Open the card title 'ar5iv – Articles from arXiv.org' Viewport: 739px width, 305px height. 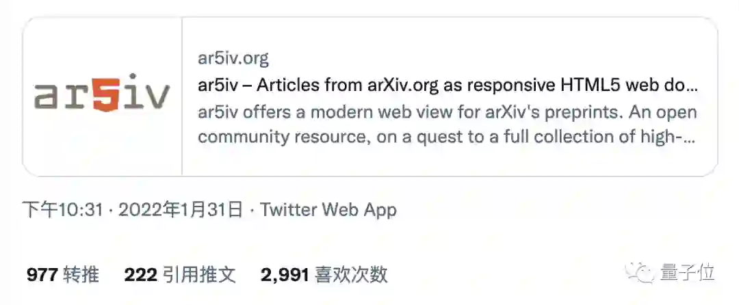click(448, 86)
